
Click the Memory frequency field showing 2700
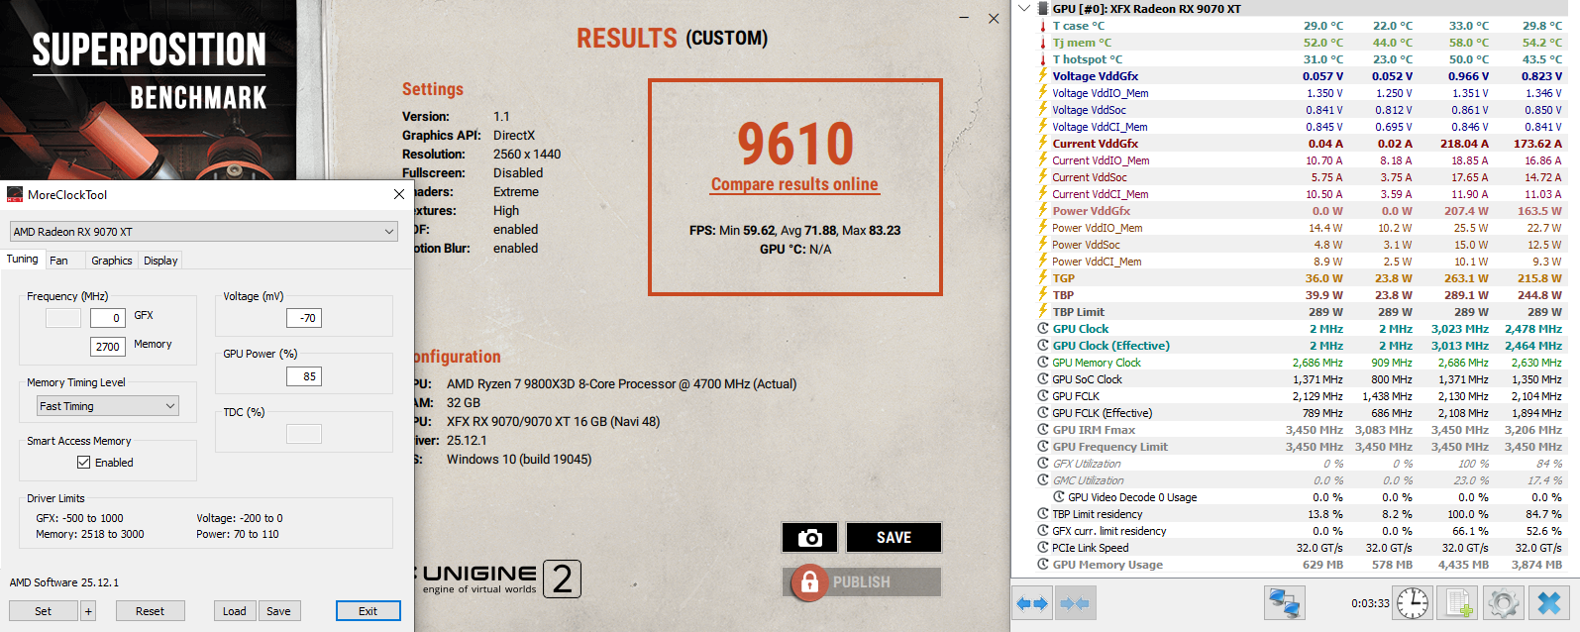point(107,347)
